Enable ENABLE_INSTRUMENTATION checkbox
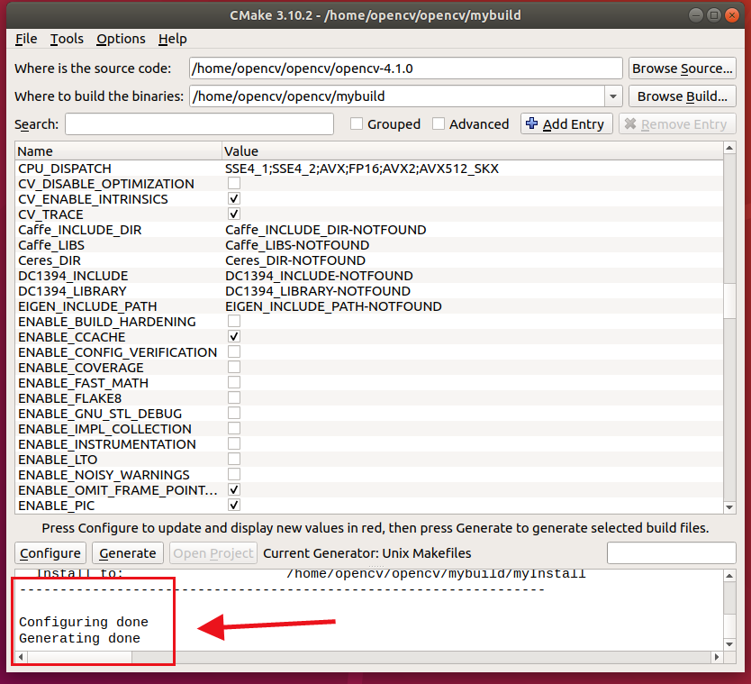751x684 pixels. click(x=234, y=444)
